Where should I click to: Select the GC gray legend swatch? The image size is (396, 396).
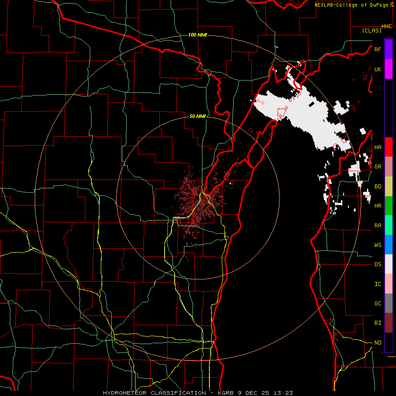(389, 303)
